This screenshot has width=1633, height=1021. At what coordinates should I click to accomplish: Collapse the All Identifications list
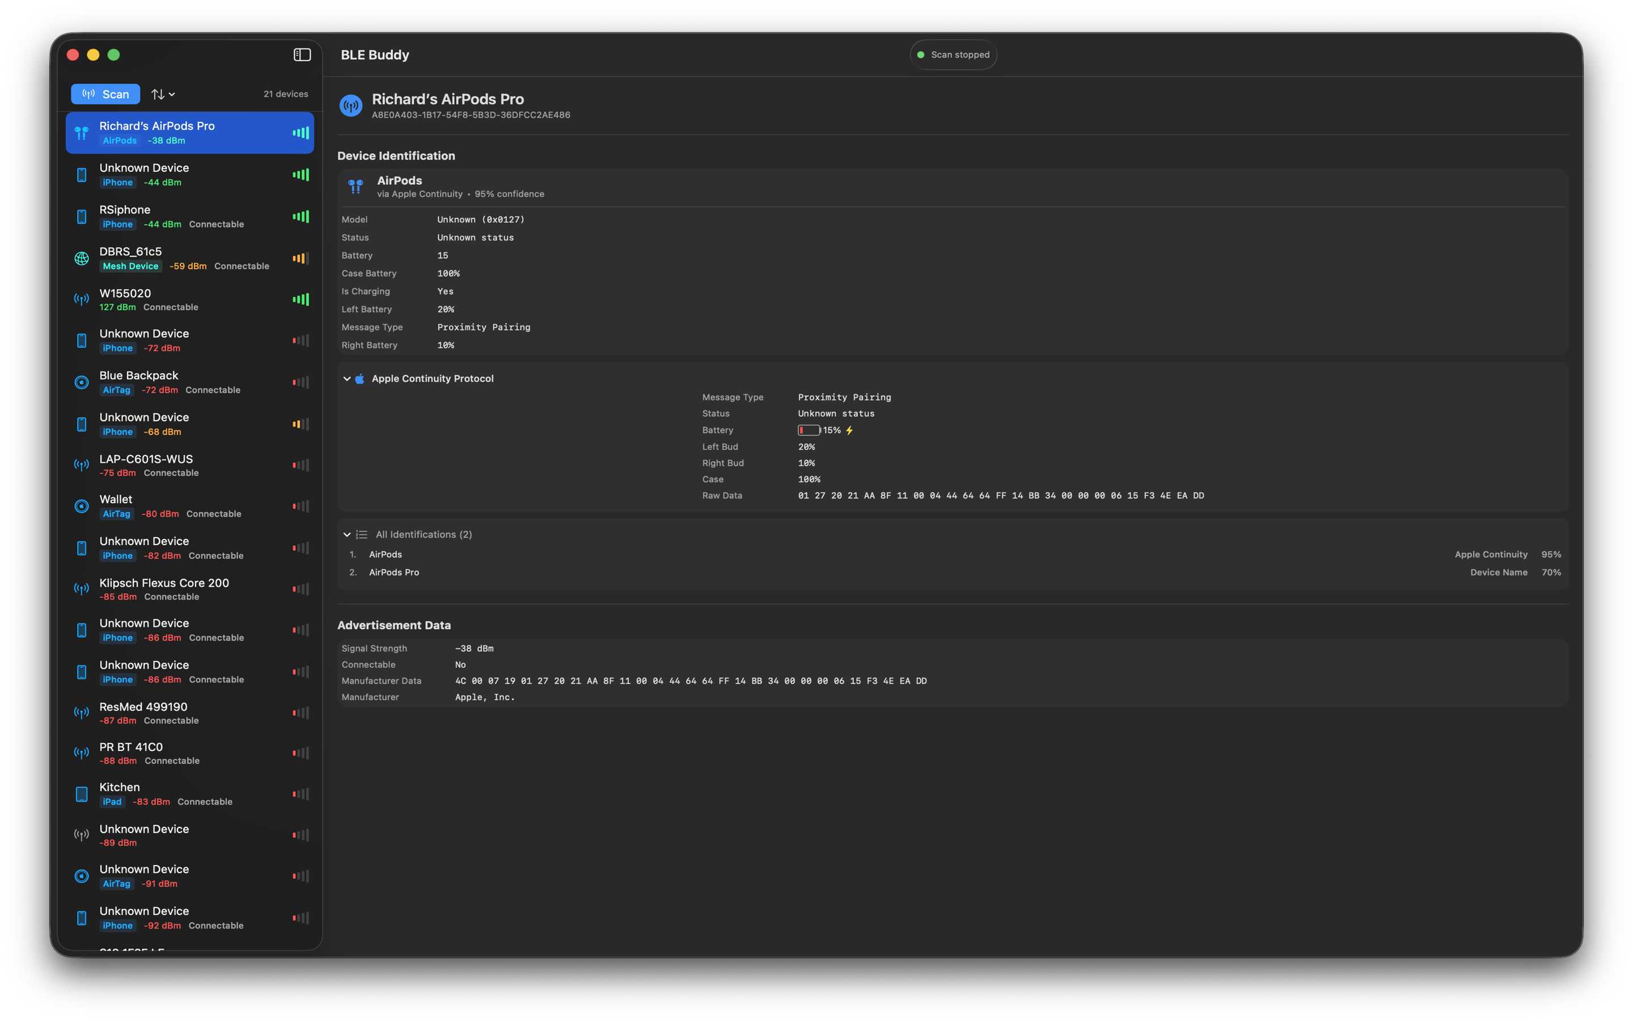pos(347,535)
